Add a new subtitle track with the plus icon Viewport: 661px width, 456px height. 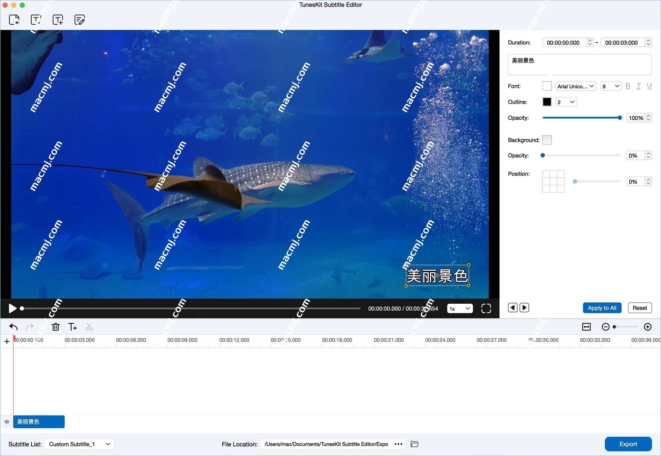click(x=7, y=341)
